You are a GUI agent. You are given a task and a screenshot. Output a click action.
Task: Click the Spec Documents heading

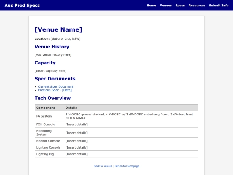click(x=55, y=79)
